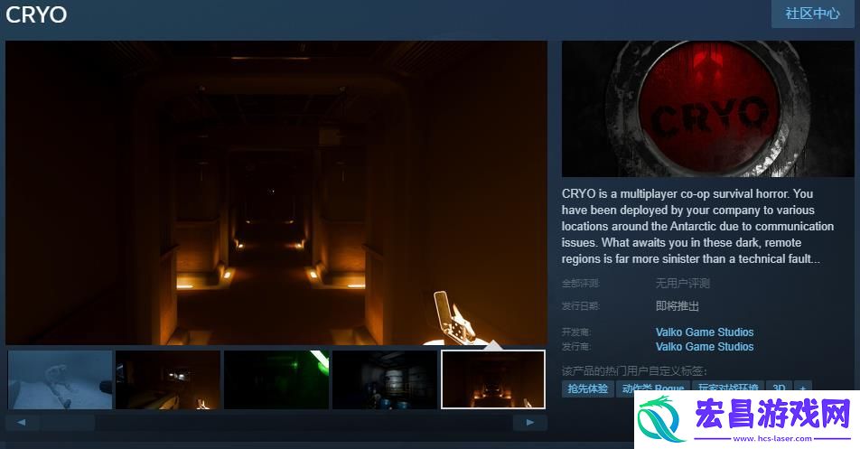Click the CRYO description paragraph

pos(697,226)
